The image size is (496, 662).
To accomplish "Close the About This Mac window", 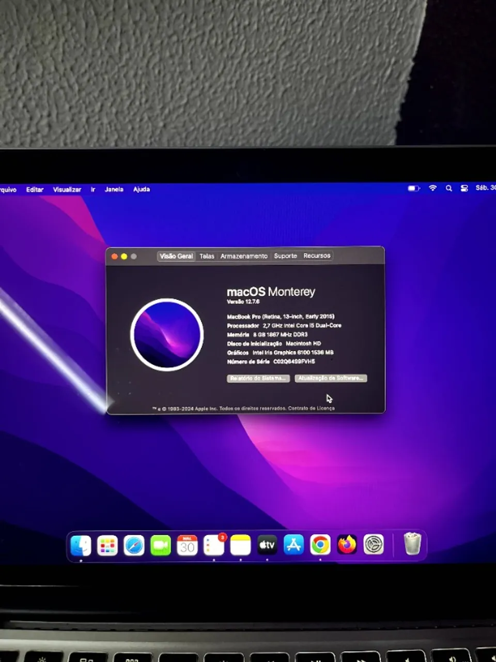I will click(x=114, y=257).
